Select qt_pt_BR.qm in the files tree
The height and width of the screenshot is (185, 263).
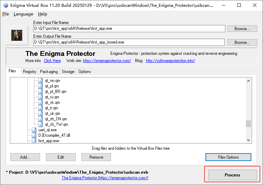click(55, 91)
